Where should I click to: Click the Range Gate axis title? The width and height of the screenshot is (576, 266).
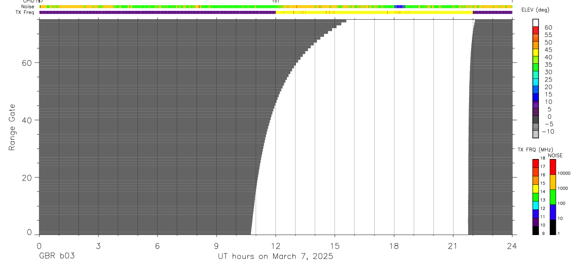pos(13,127)
